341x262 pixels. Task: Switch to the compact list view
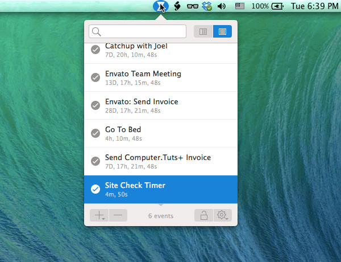tap(222, 31)
